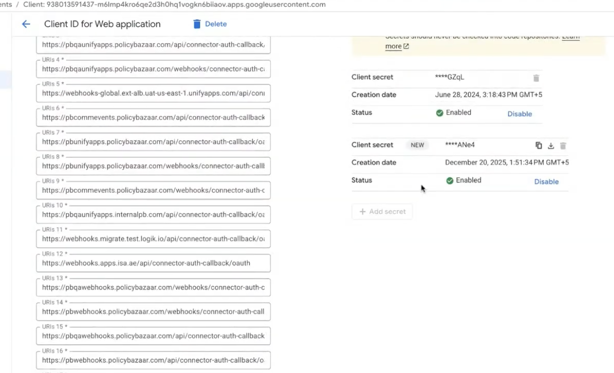The height and width of the screenshot is (373, 614).
Task: Click the Client breadcrumb at top
Action: [x=174, y=5]
